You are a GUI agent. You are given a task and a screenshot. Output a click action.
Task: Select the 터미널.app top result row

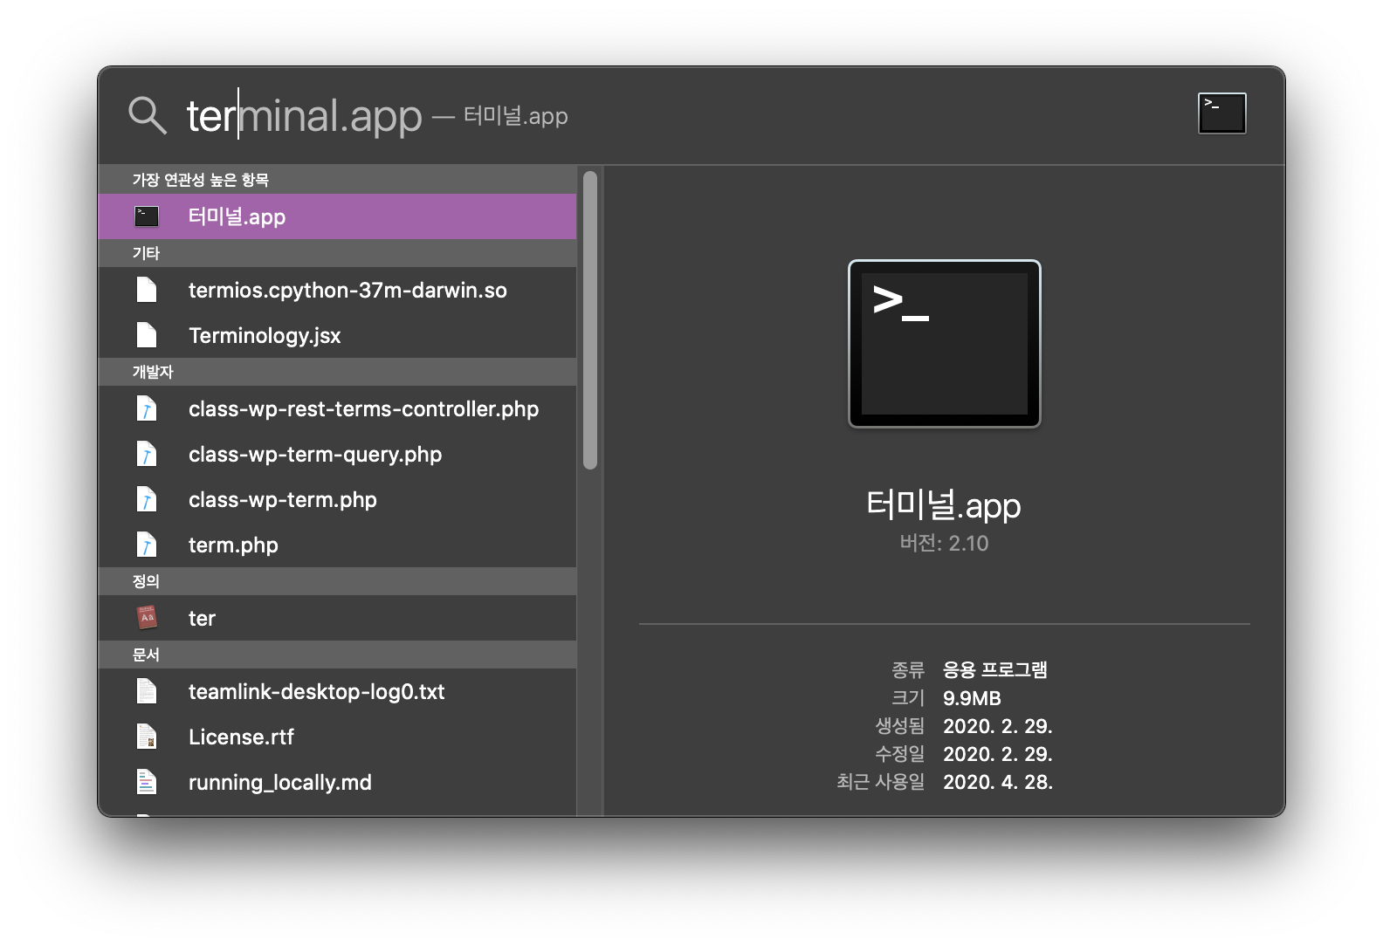337,216
